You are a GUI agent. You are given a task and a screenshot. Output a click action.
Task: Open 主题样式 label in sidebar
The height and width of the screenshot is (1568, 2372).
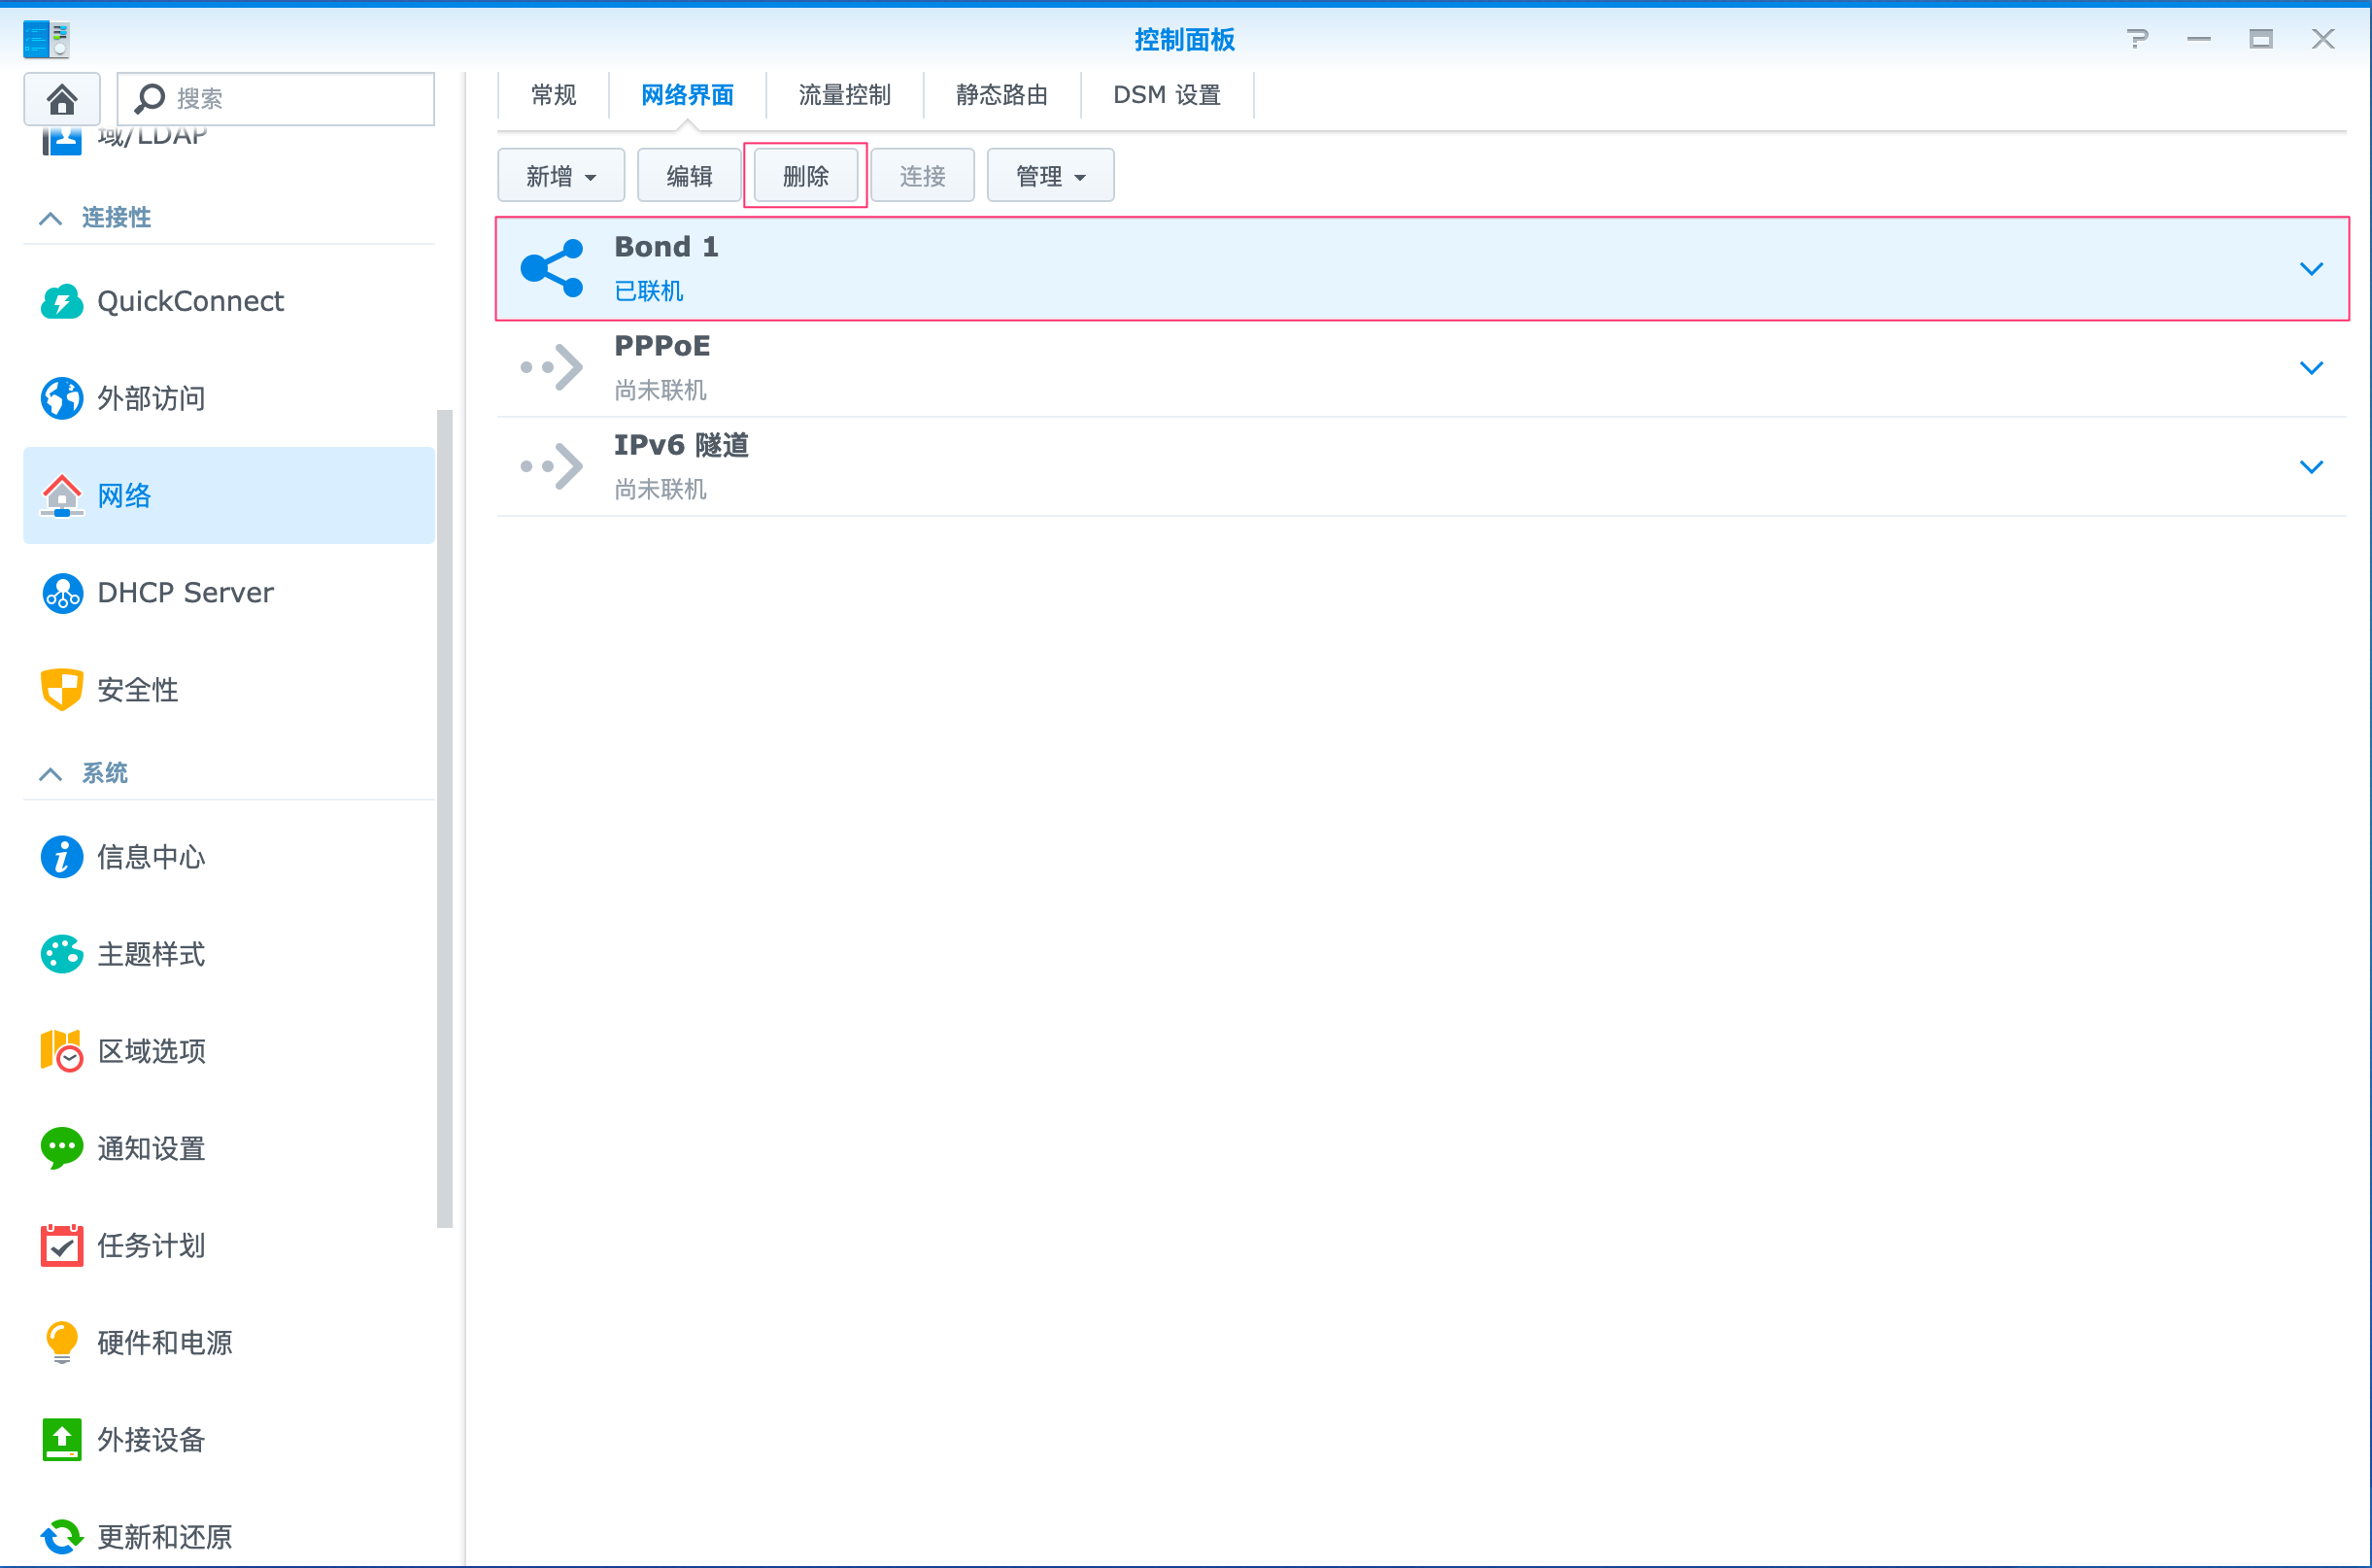click(x=152, y=954)
